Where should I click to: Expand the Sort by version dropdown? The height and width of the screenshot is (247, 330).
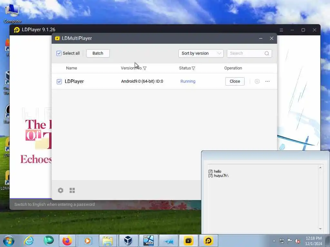coord(201,53)
